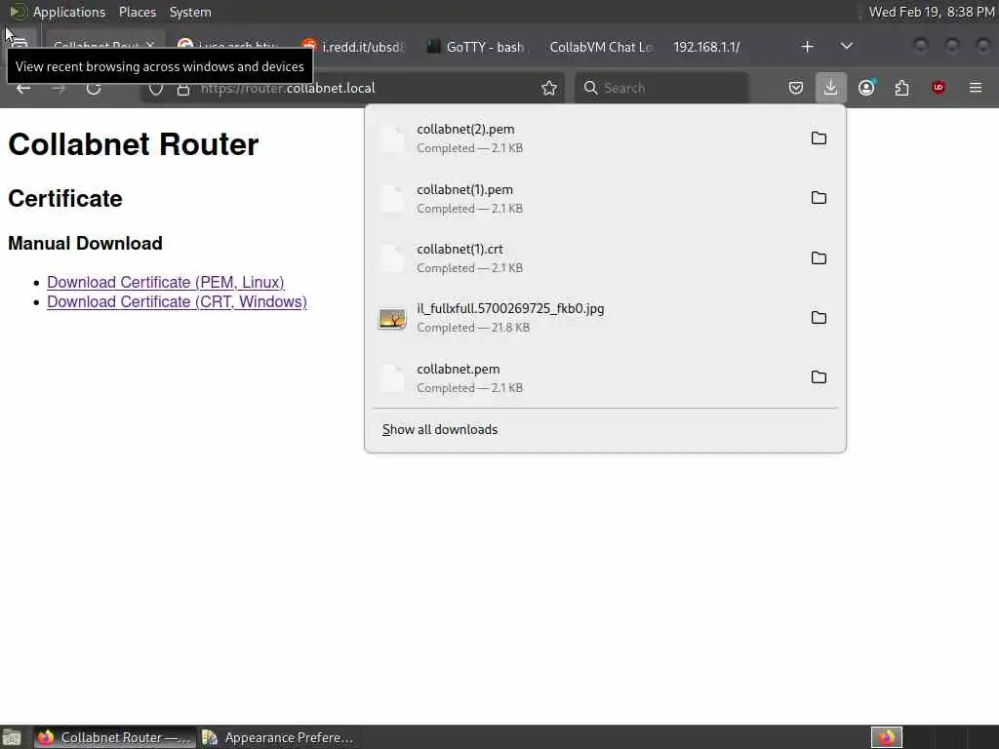Image resolution: width=999 pixels, height=749 pixels.
Task: Open the Places menu
Action: [x=138, y=12]
